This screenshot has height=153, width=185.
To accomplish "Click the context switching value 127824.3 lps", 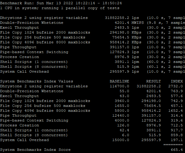I will (124, 52).
